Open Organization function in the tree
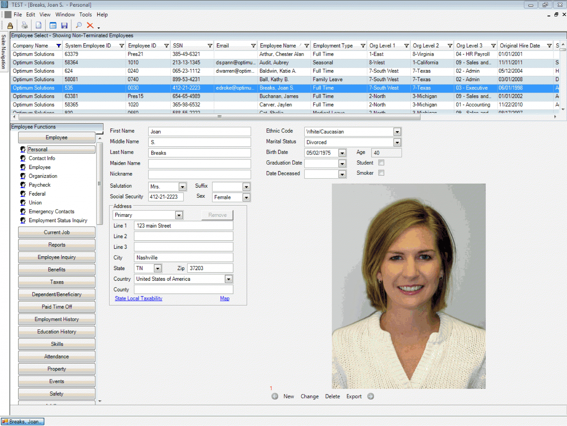The image size is (567, 426). [43, 176]
